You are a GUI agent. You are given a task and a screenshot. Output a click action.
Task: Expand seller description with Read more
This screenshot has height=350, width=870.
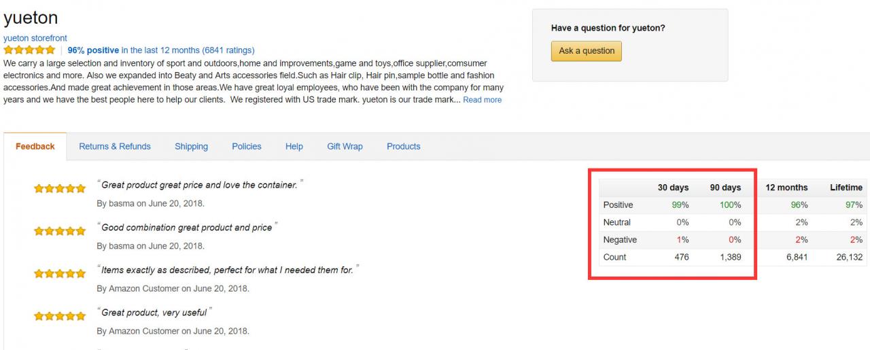(482, 100)
